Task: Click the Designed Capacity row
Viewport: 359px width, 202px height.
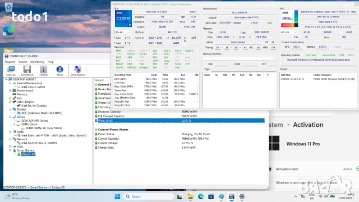Action: click(x=179, y=112)
